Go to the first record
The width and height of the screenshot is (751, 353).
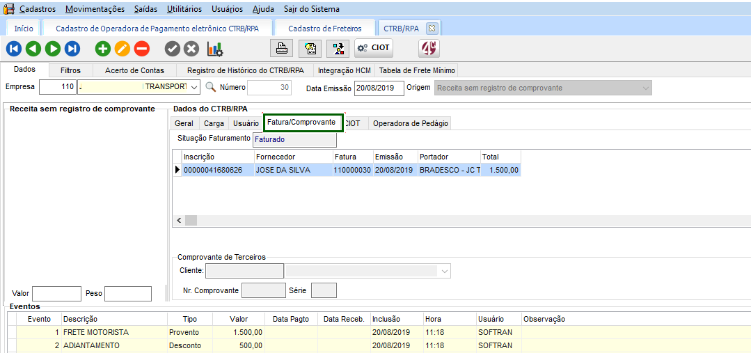pos(14,49)
